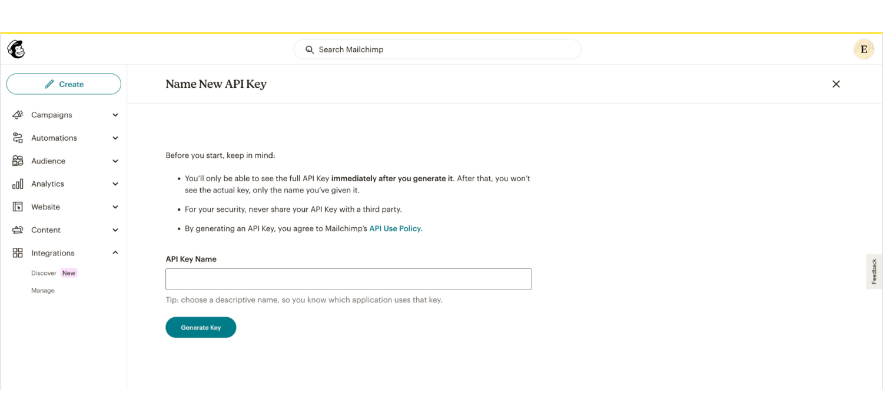Viewport: 883px width, 412px height.
Task: Click the Generate Key button
Action: [x=201, y=327]
